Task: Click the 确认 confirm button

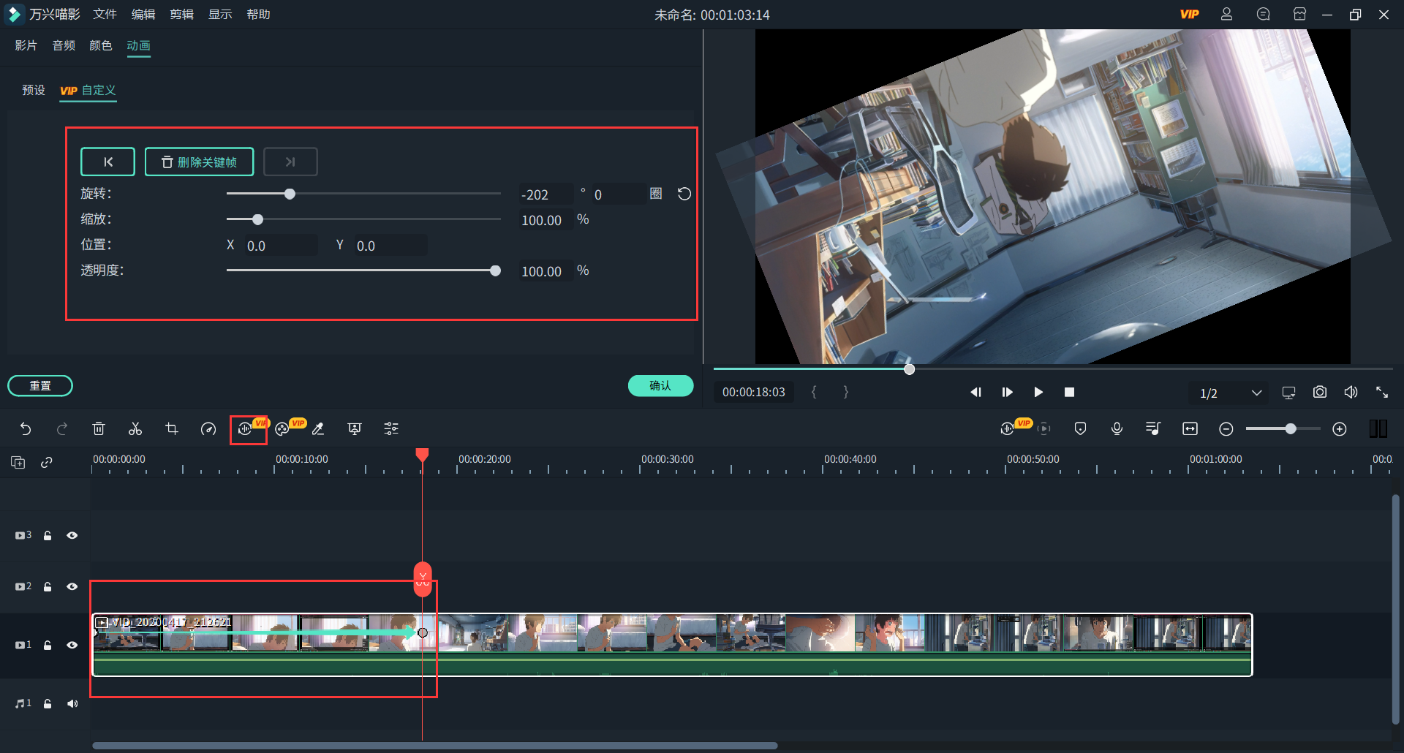Action: pos(660,385)
